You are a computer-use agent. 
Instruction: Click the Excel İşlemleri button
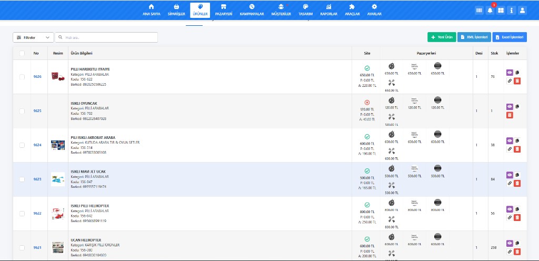tap(510, 37)
